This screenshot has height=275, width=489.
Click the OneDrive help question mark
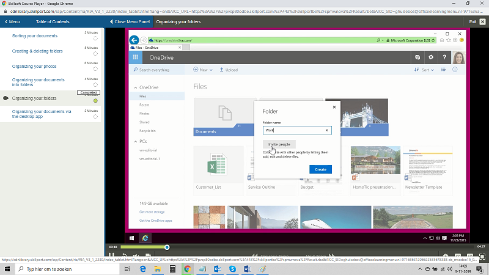coord(444,57)
